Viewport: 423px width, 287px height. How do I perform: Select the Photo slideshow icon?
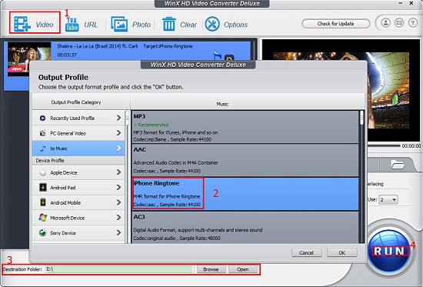click(119, 24)
